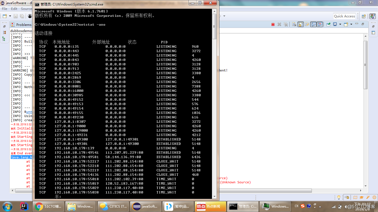This screenshot has height=212, width=378.
Task: Click into Quick Access search field
Action: point(345,16)
